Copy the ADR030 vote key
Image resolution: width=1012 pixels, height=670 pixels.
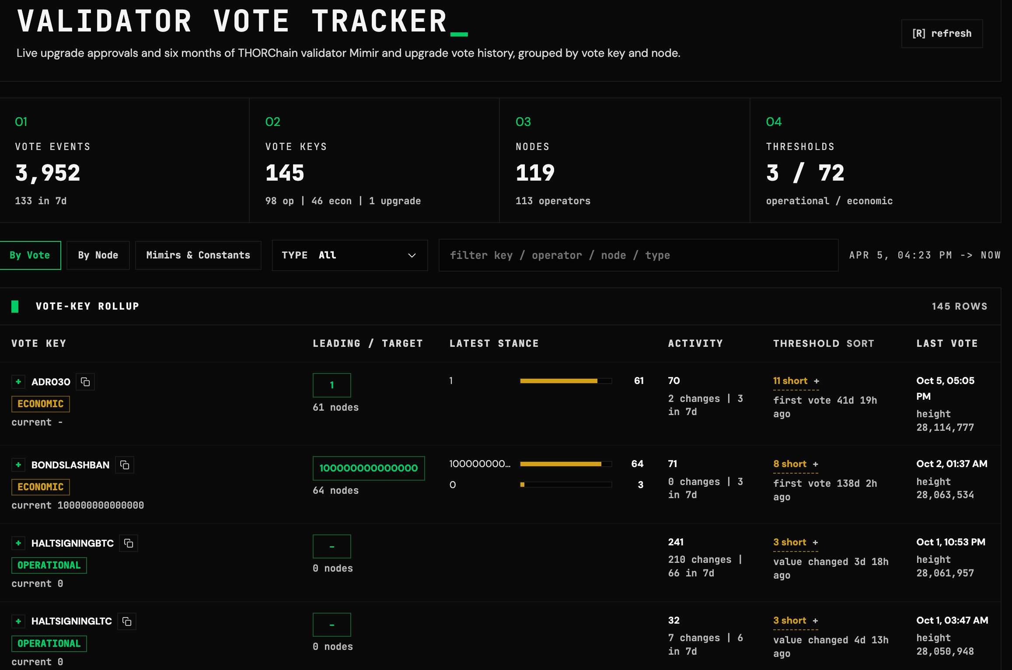pos(85,382)
